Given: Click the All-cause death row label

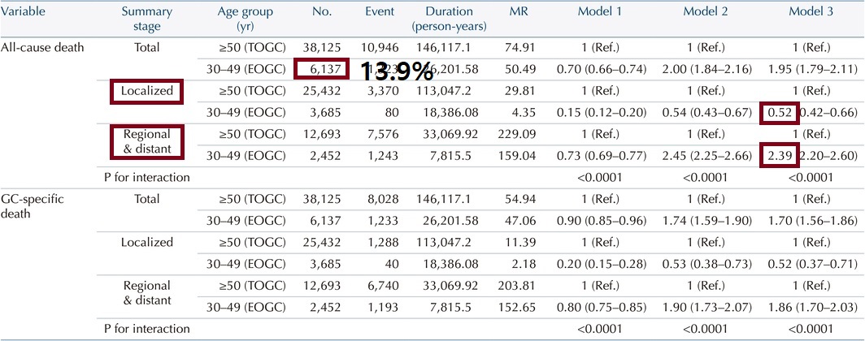Looking at the screenshot, I should pyautogui.click(x=43, y=47).
